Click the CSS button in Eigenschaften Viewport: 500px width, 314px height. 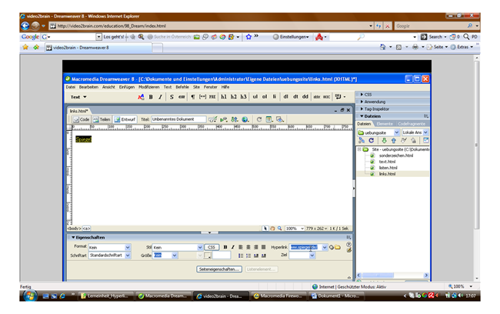coord(212,247)
